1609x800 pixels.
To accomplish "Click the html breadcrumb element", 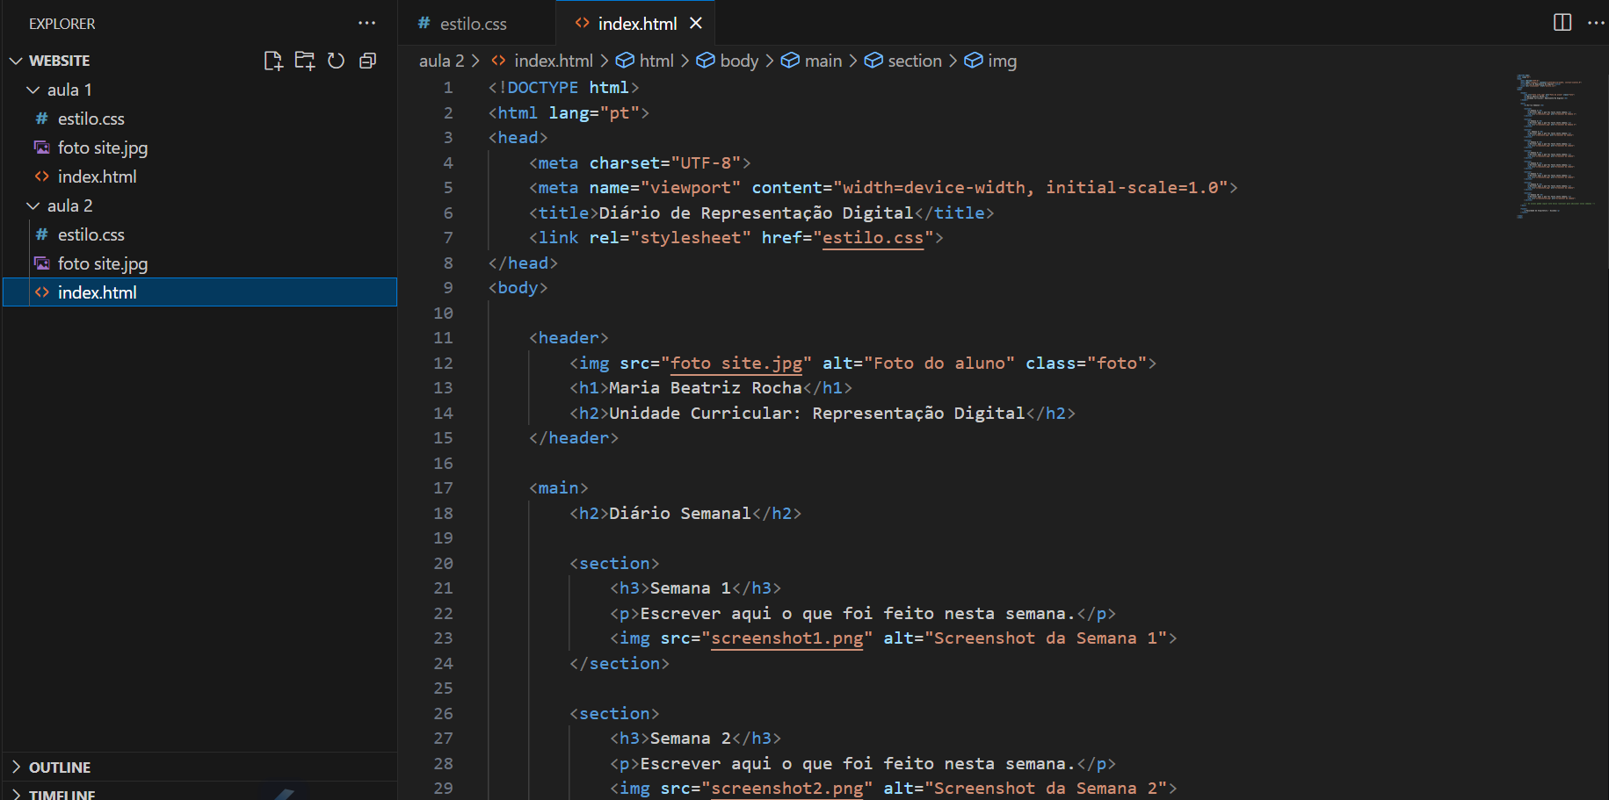I will tap(645, 61).
